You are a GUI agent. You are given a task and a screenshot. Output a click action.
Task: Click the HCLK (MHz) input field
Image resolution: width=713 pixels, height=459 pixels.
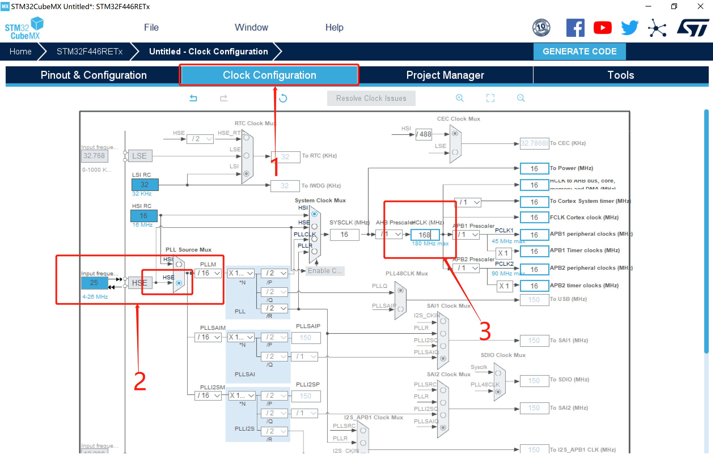[425, 235]
